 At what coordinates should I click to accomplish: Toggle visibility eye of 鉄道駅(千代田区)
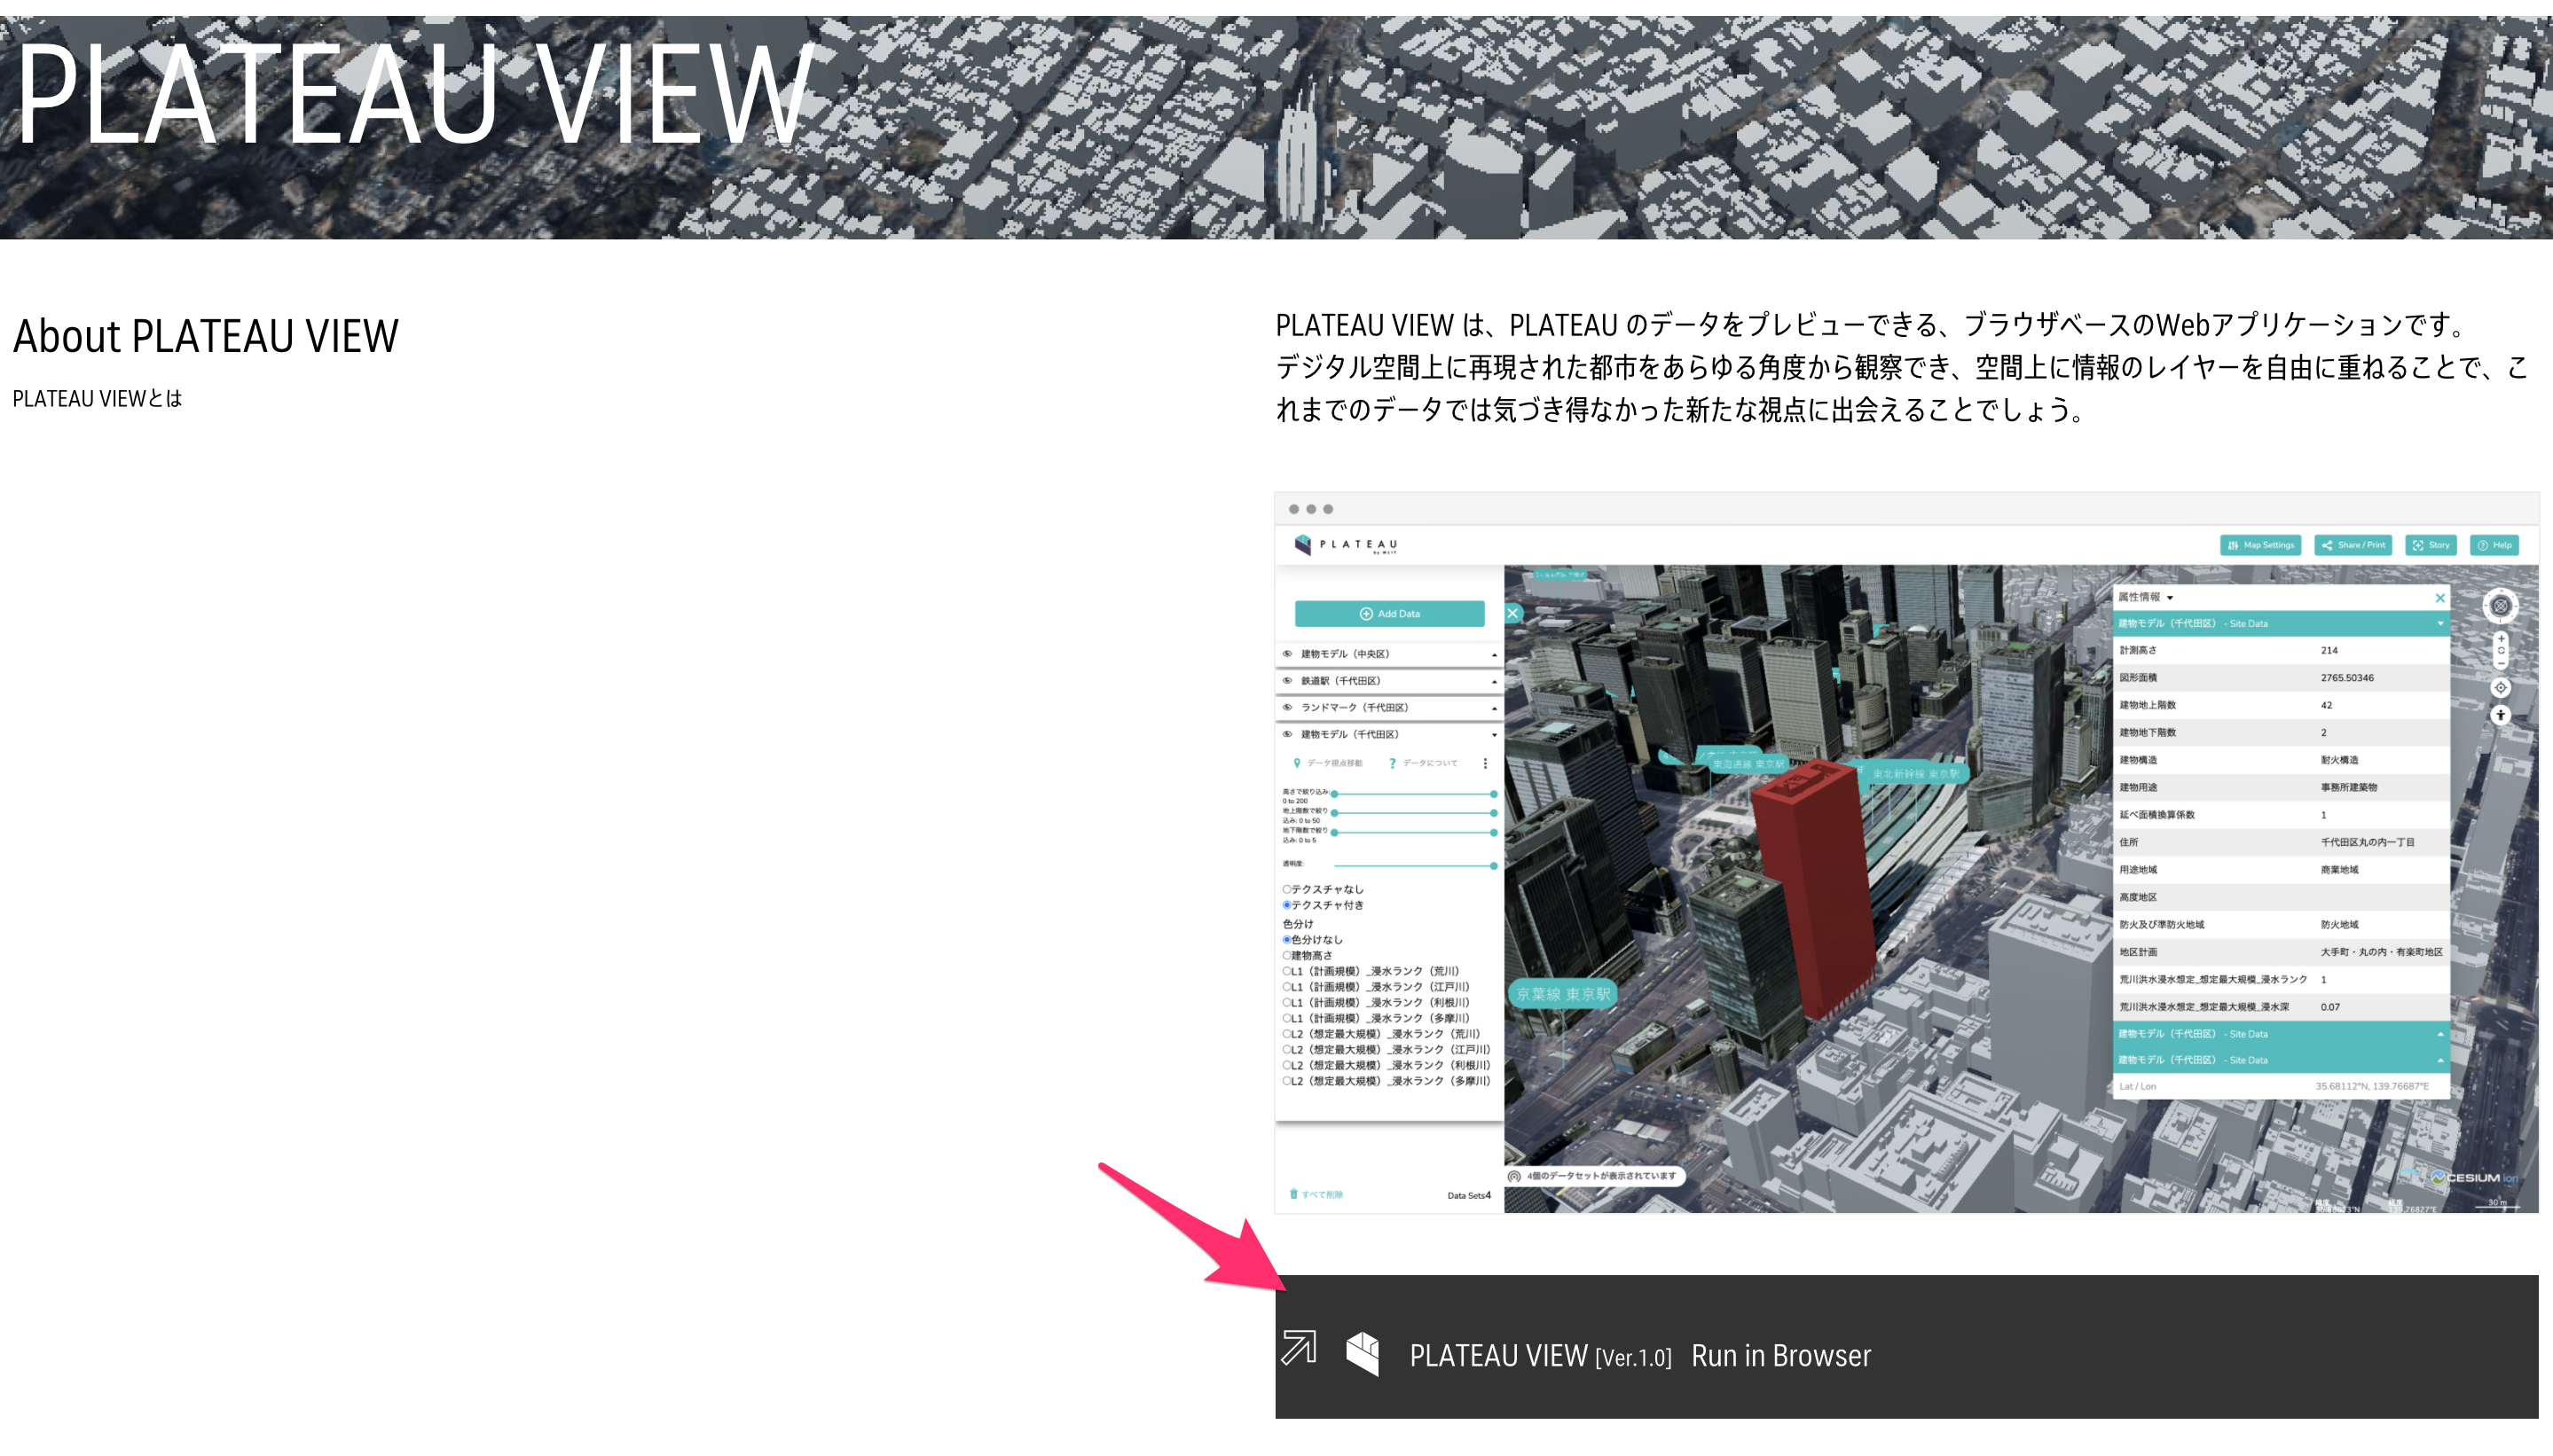coord(1287,681)
